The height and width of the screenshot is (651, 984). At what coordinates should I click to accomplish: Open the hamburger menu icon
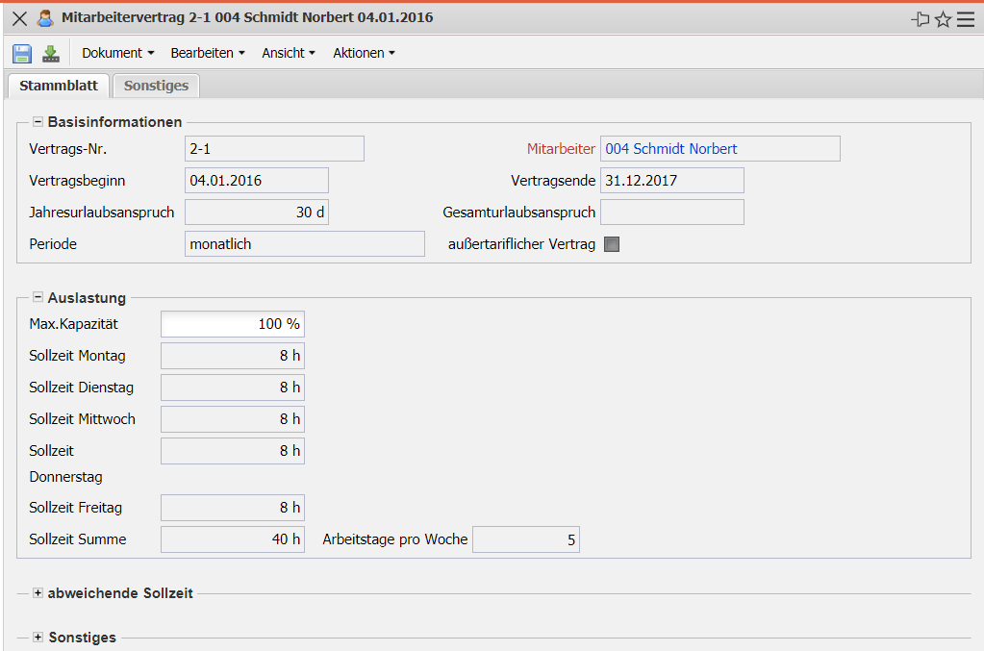click(x=966, y=19)
